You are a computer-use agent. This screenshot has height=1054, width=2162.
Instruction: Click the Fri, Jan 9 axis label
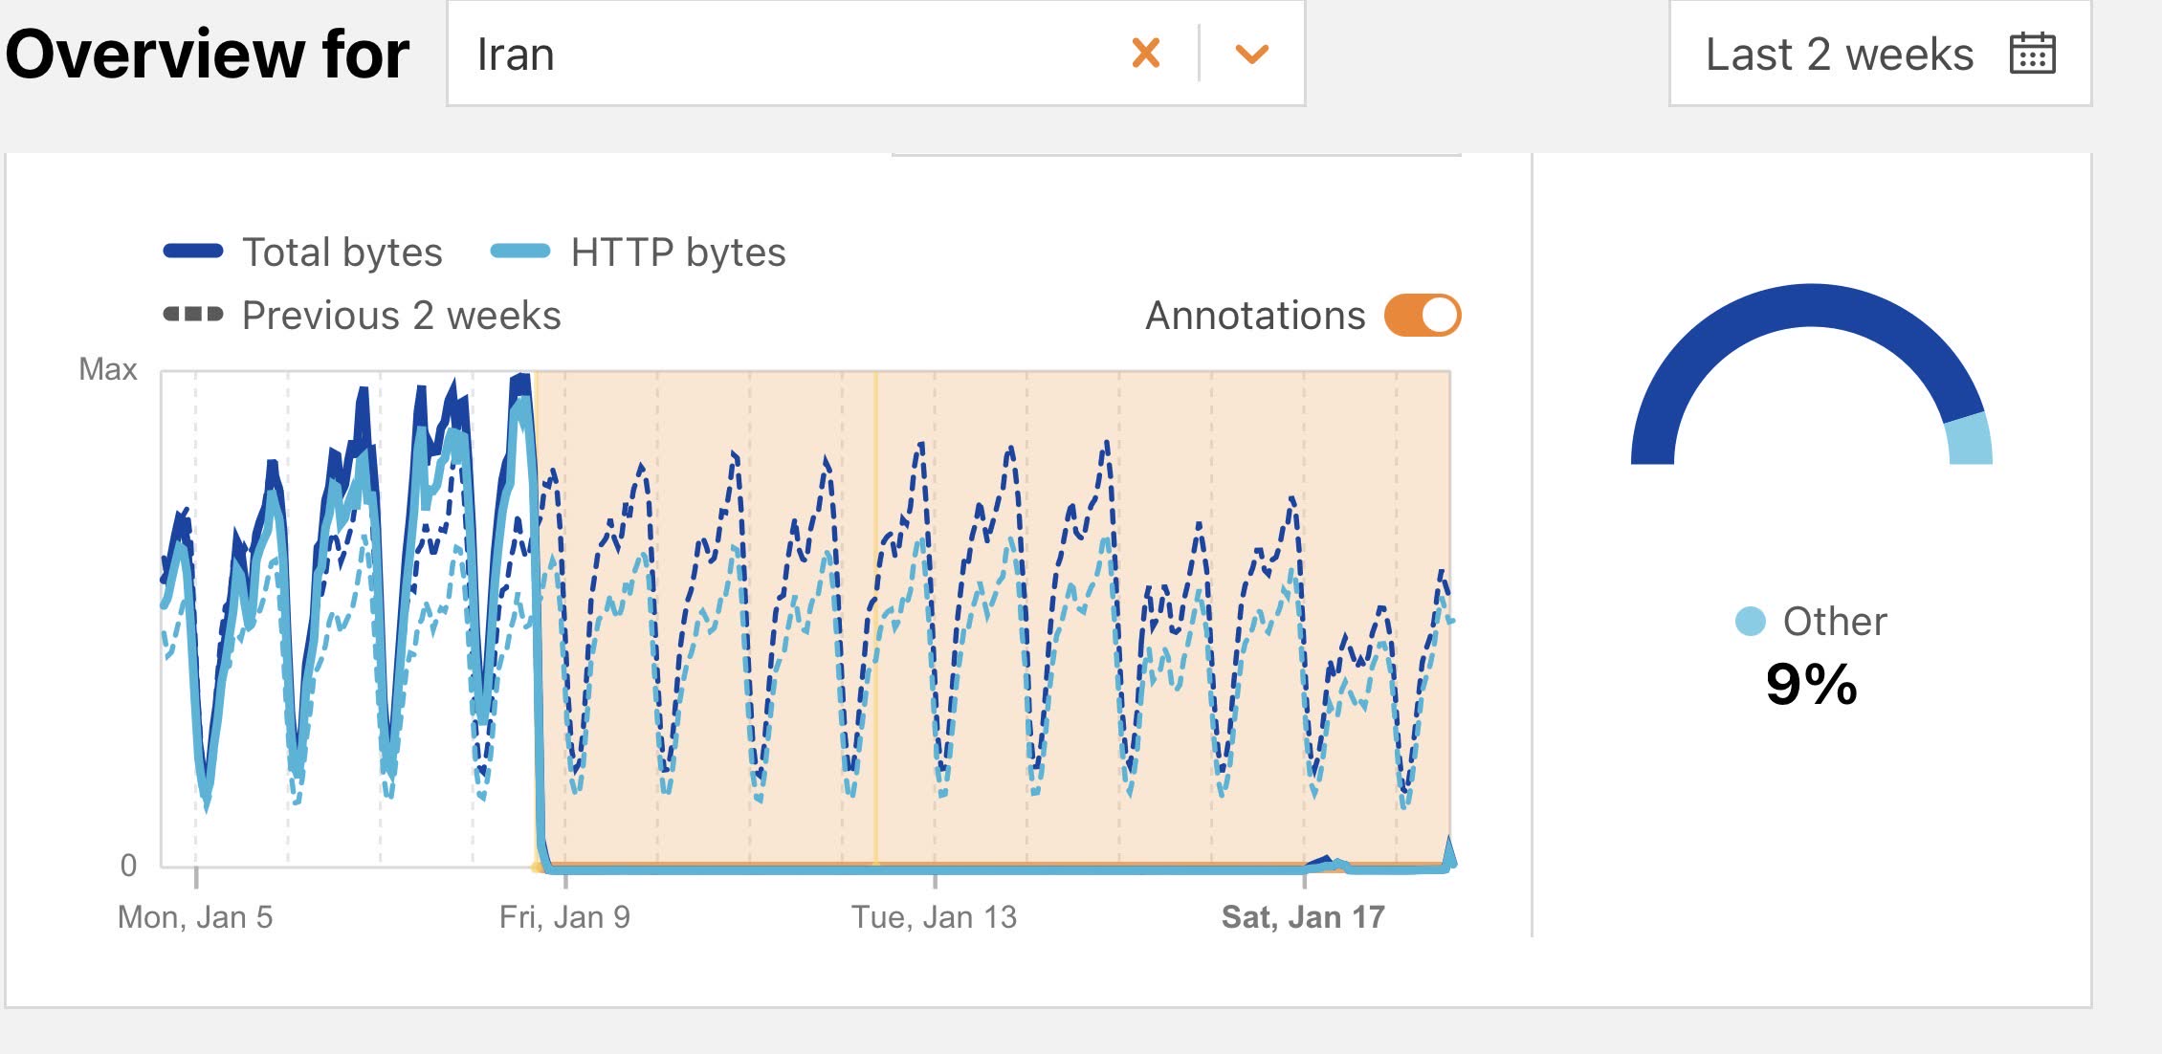click(564, 917)
